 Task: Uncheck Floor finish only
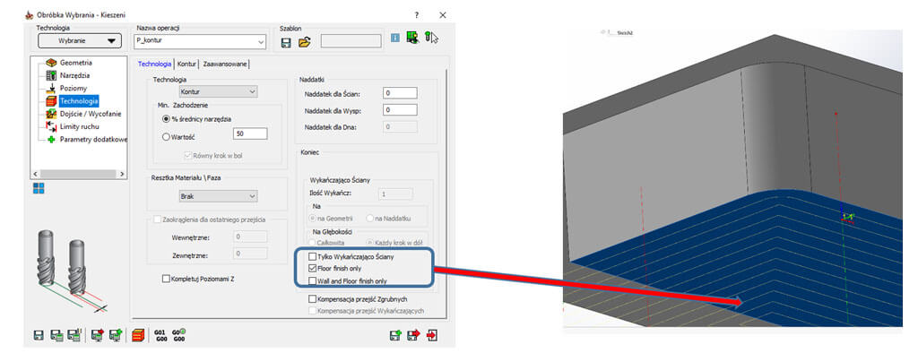313,269
